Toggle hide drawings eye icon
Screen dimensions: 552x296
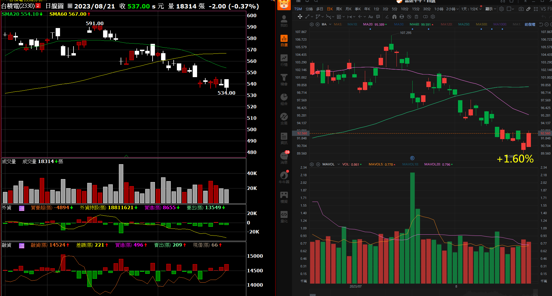point(409,17)
